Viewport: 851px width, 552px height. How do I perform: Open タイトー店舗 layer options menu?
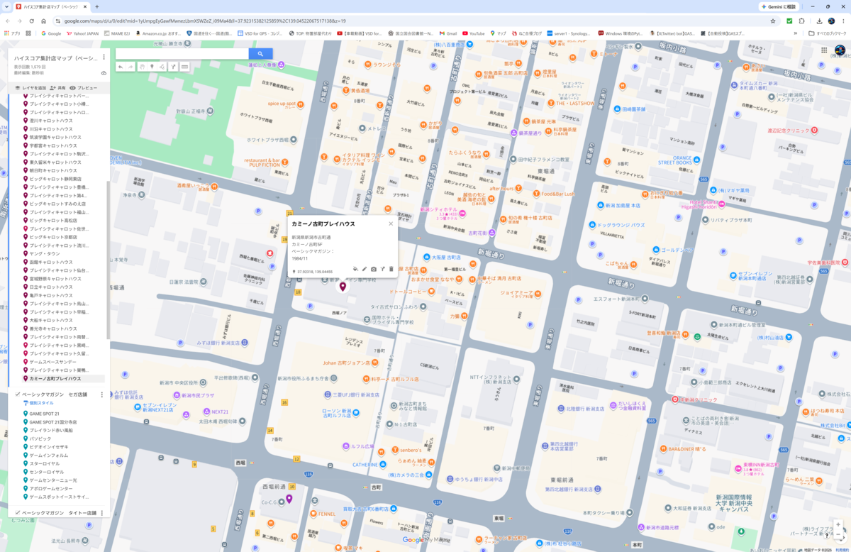(101, 513)
